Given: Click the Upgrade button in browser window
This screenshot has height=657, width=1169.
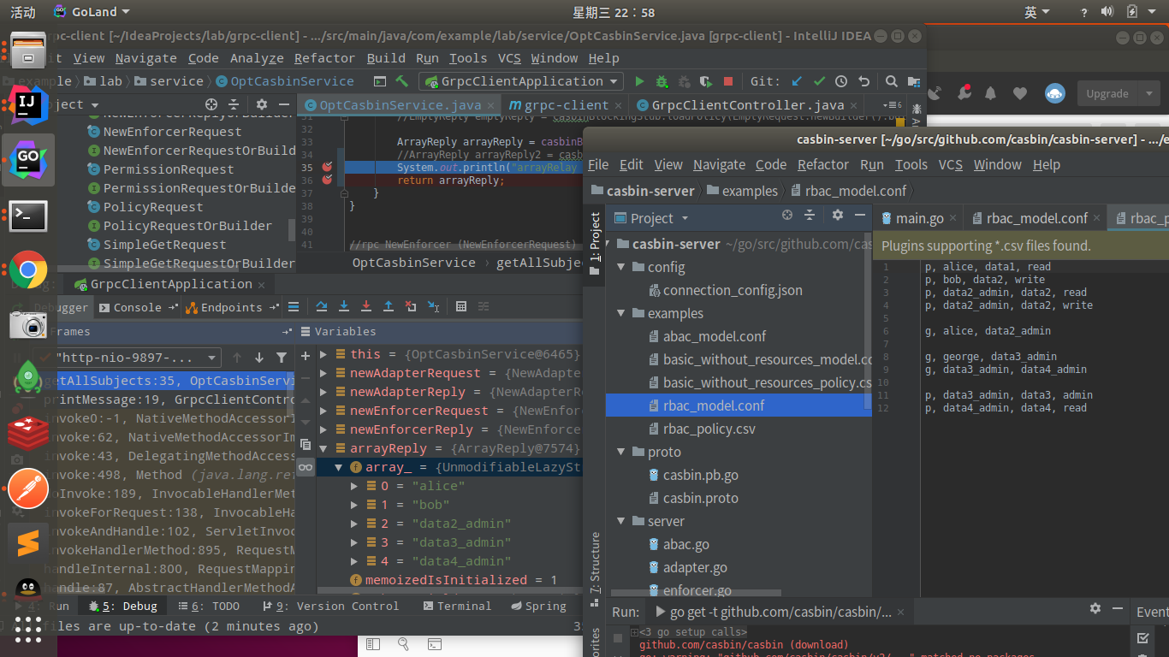Looking at the screenshot, I should tap(1107, 93).
